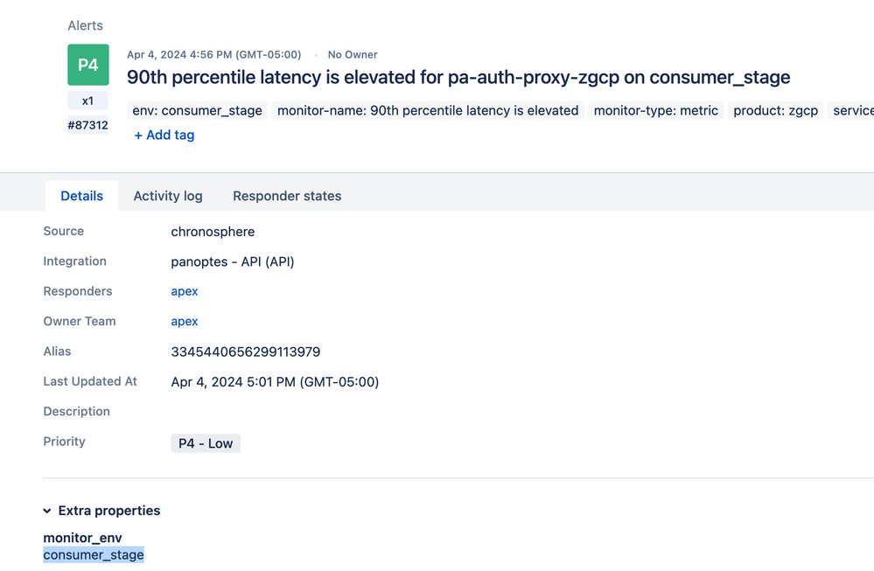Viewport: 874px width, 571px height.
Task: Open the apex owner team link
Action: 185,321
